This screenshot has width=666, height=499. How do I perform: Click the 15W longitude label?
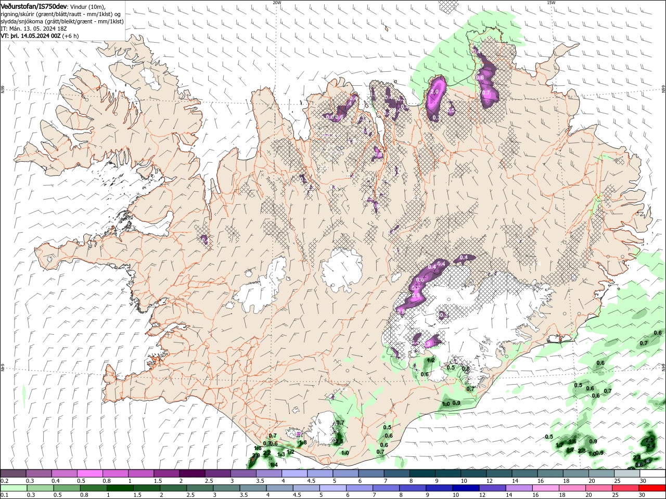551,3
